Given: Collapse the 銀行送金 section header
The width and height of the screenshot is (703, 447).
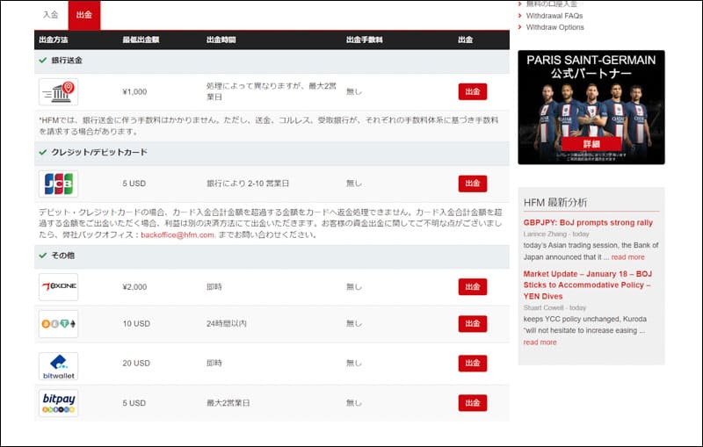Looking at the screenshot, I should (67, 61).
